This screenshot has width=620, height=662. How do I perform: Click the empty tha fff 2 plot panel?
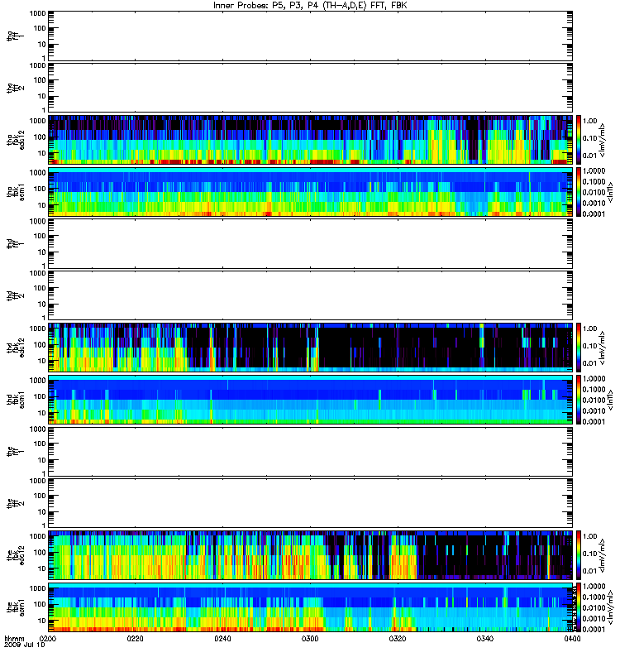click(x=311, y=88)
